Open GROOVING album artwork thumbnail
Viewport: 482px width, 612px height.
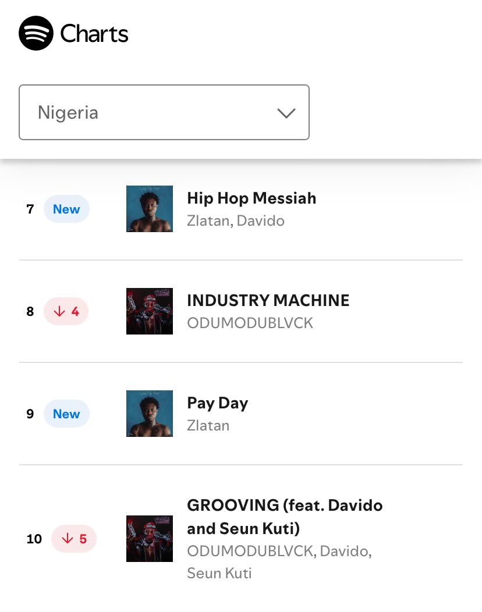tap(150, 539)
